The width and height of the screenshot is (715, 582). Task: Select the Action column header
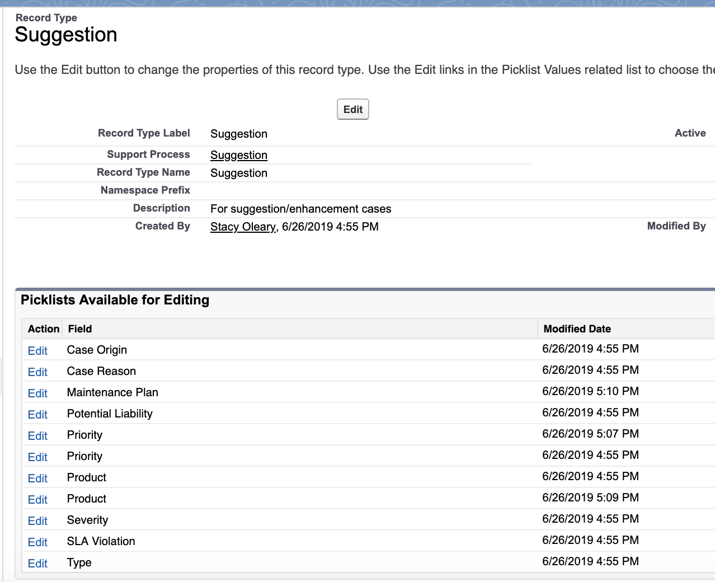click(x=43, y=329)
